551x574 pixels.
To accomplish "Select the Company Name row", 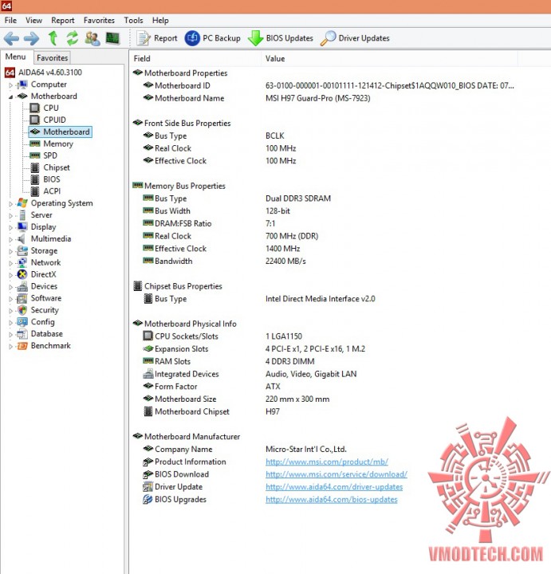I will [324, 449].
